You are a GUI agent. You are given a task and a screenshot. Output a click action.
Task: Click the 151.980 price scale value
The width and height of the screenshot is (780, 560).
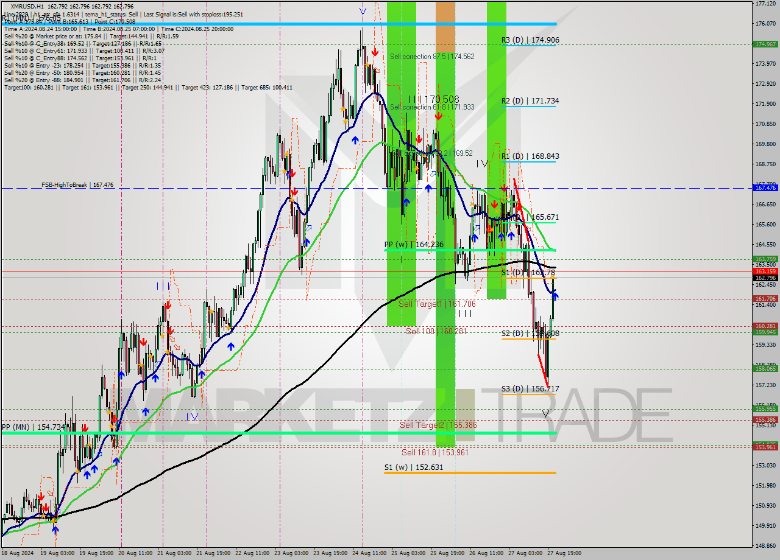[765, 486]
